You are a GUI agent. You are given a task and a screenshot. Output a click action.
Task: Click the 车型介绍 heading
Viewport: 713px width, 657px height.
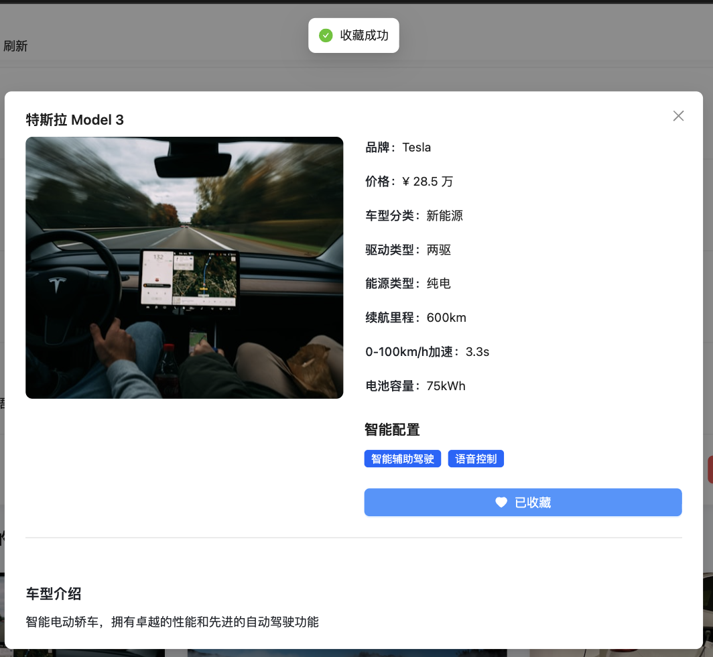[x=53, y=594]
